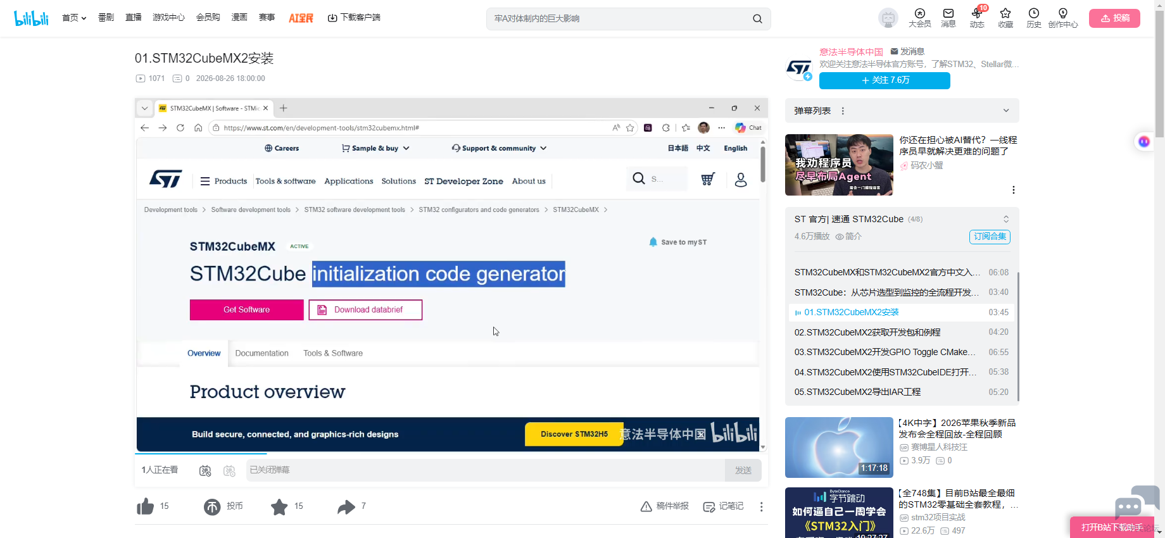Open the floating customer service chat icon
Image resolution: width=1165 pixels, height=538 pixels.
1136,503
